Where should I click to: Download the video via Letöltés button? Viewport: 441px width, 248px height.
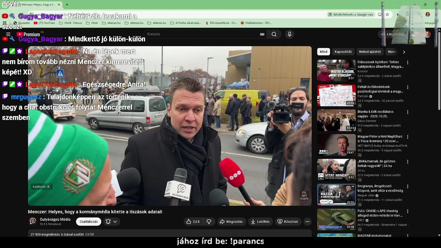point(260,221)
